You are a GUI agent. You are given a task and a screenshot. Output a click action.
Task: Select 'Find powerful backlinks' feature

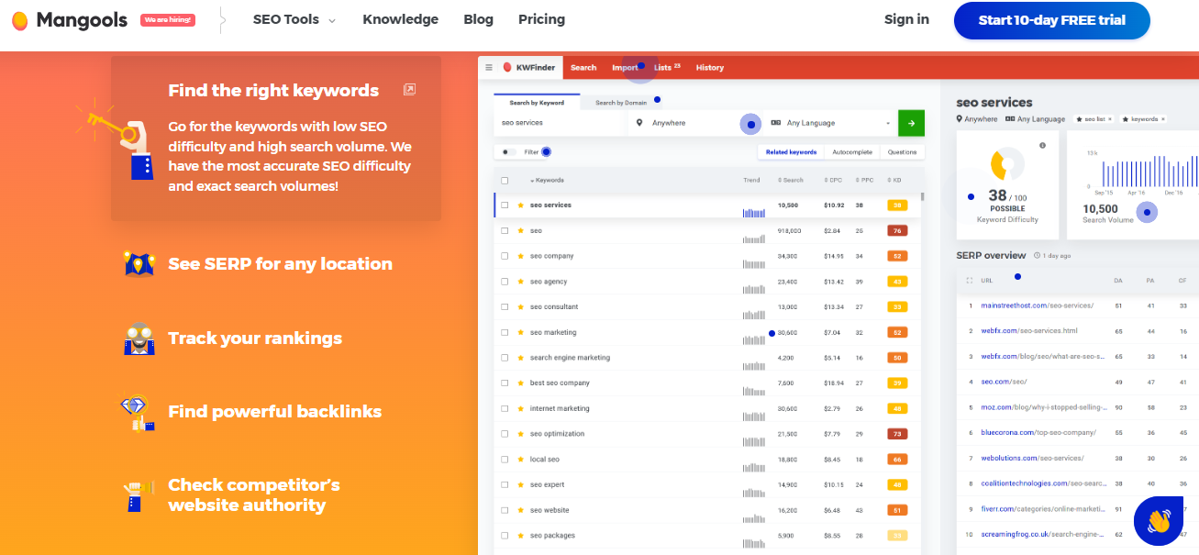tap(274, 412)
